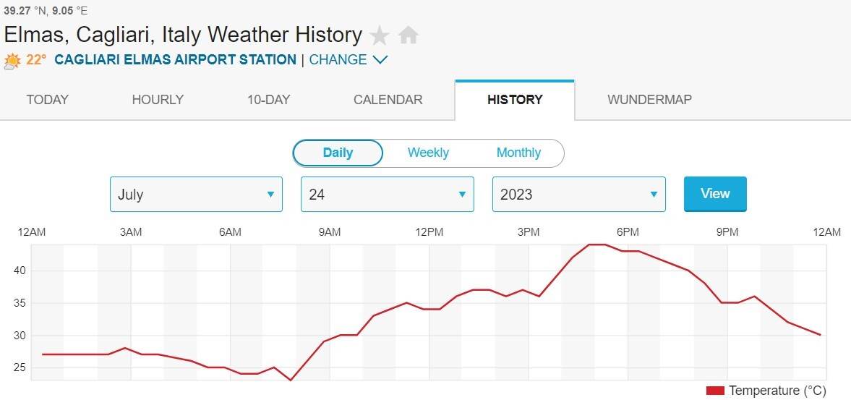Click the temperature peak on the chart
This screenshot has height=400, width=851.
[598, 244]
